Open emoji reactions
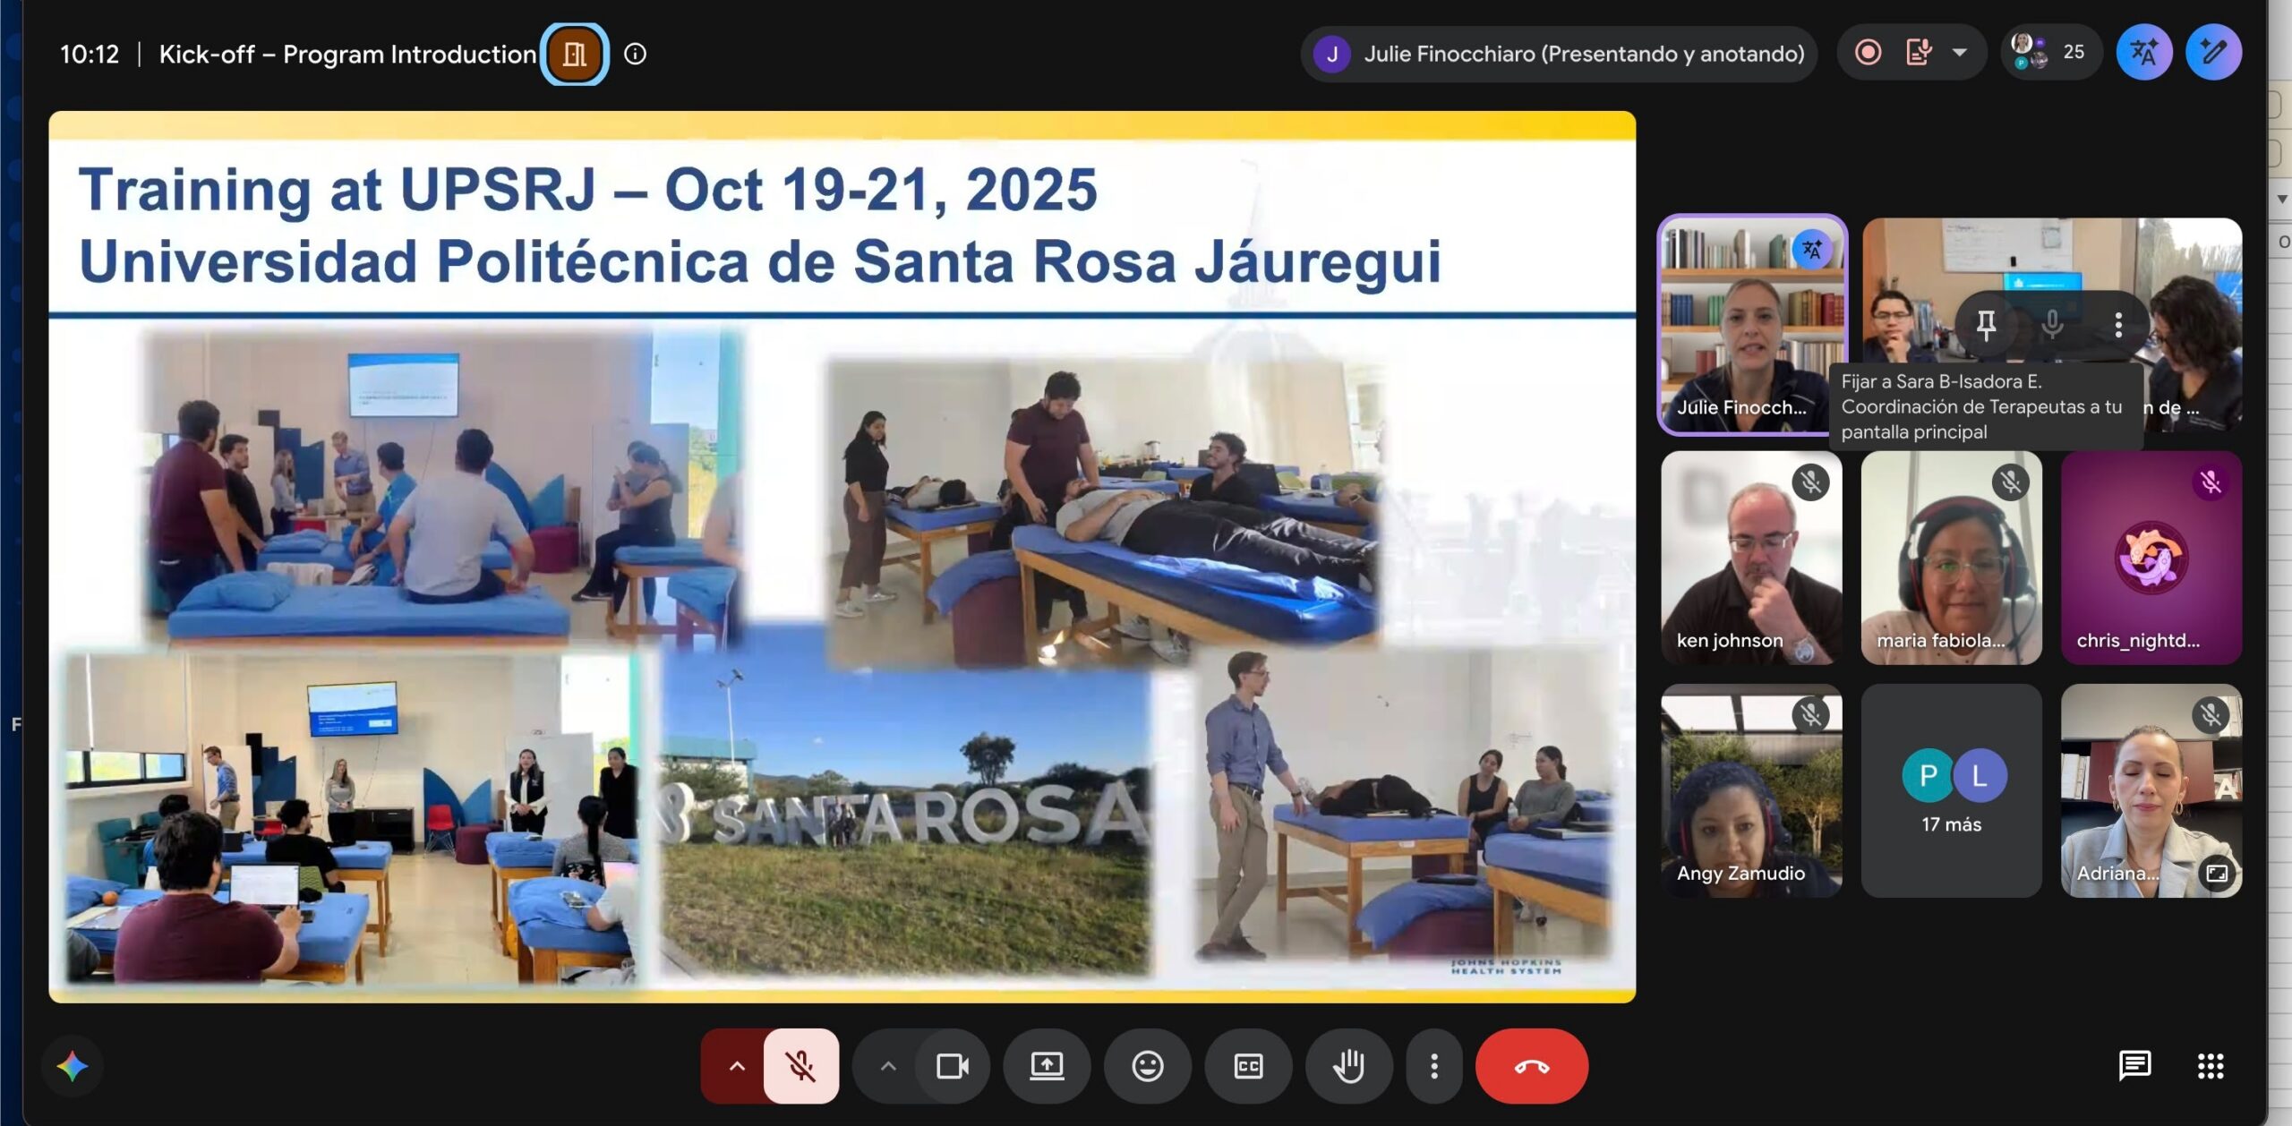The image size is (2292, 1126). pyautogui.click(x=1147, y=1066)
